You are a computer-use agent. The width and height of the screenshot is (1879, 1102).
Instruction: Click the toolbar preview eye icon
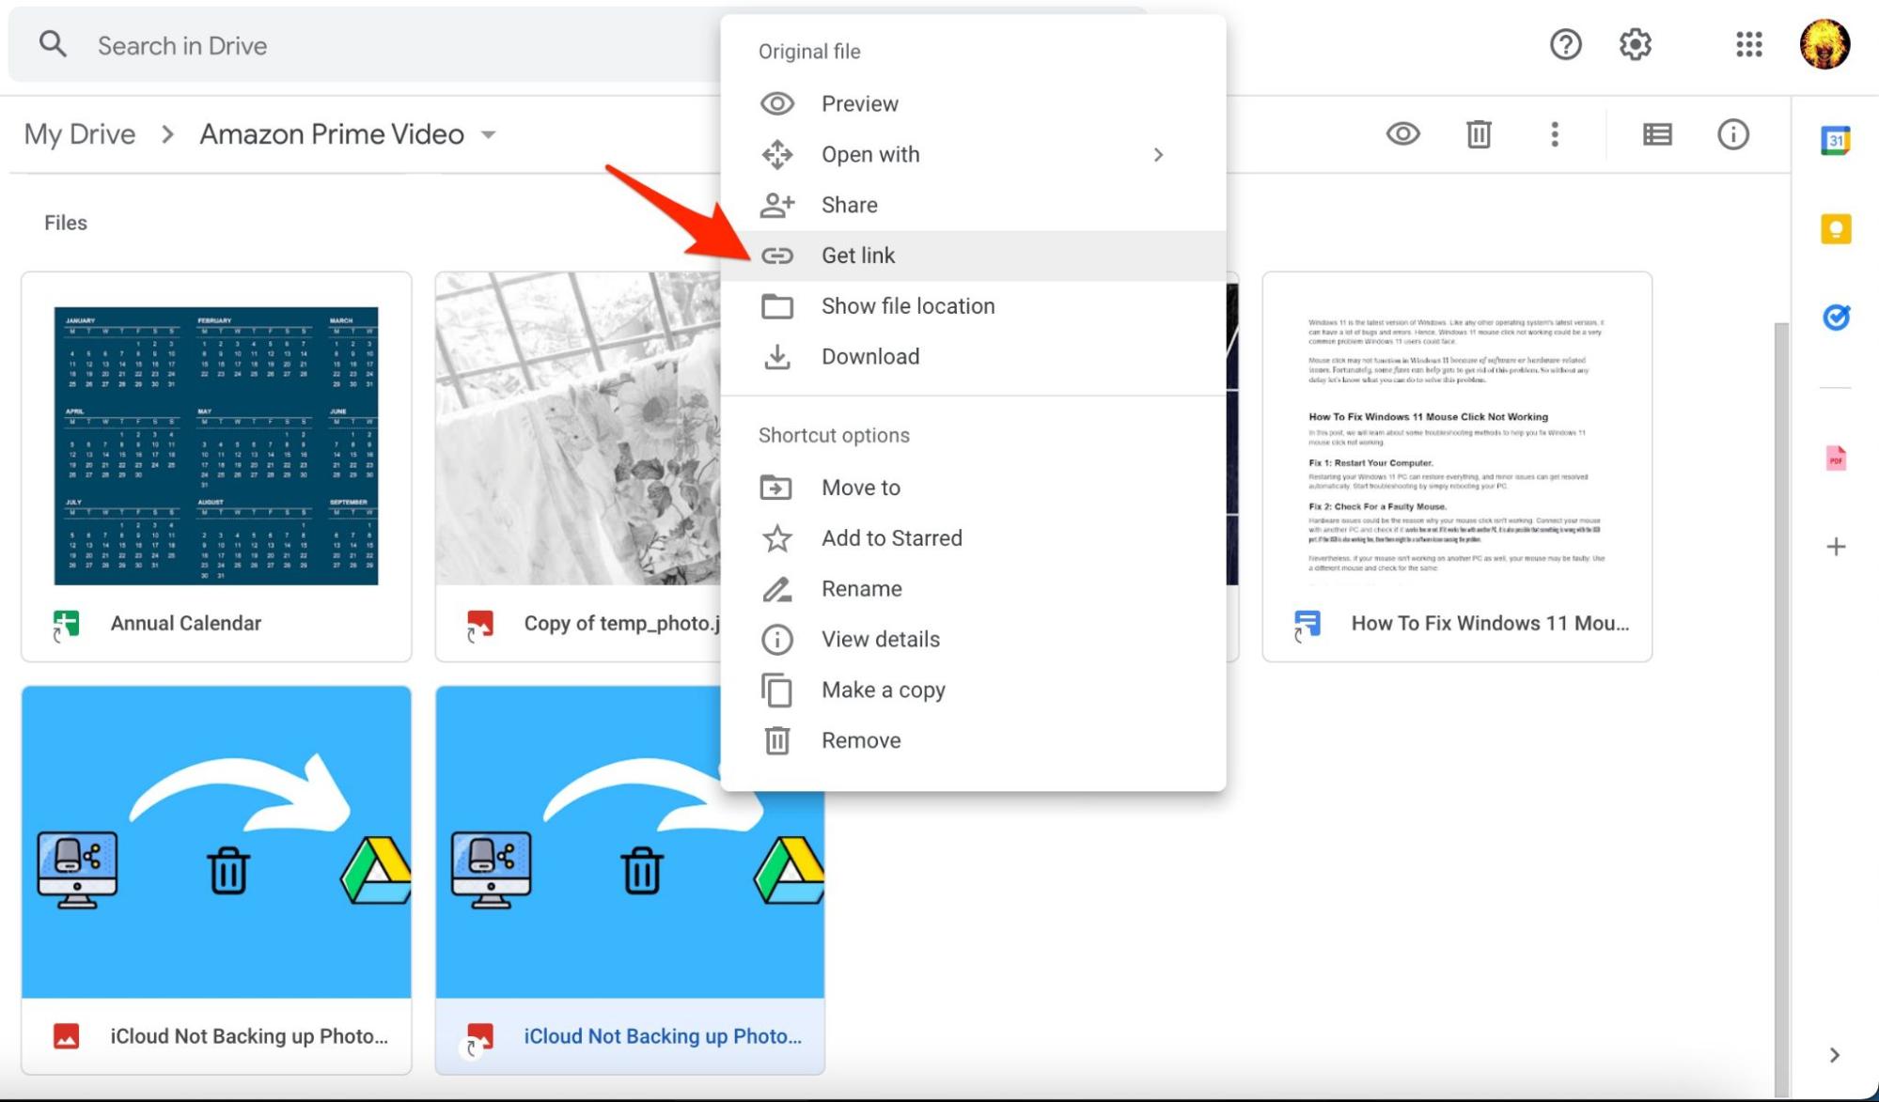tap(1402, 134)
